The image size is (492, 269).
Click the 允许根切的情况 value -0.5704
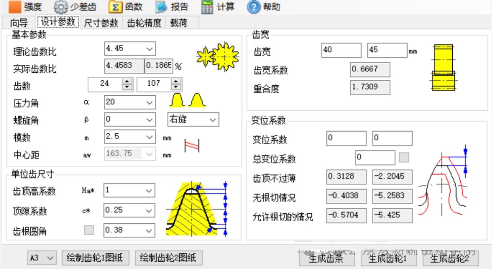click(x=346, y=216)
